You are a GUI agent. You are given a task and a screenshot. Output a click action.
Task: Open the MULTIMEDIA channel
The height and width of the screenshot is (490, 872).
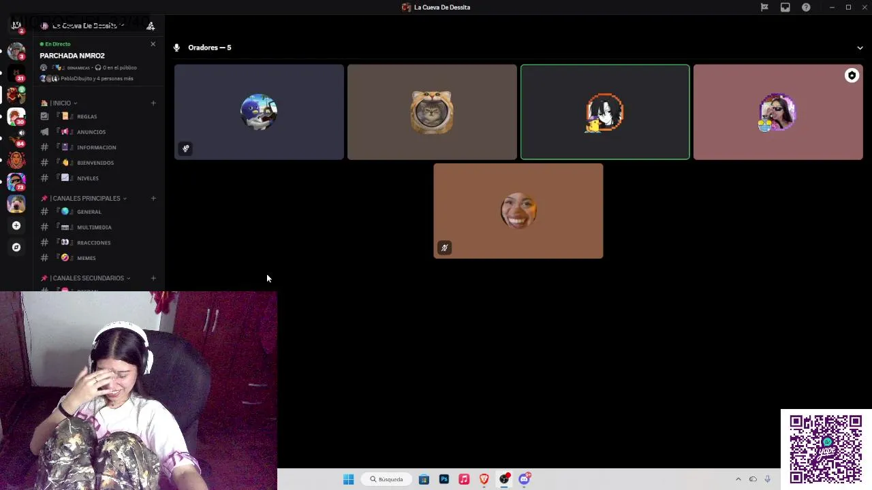click(99, 227)
